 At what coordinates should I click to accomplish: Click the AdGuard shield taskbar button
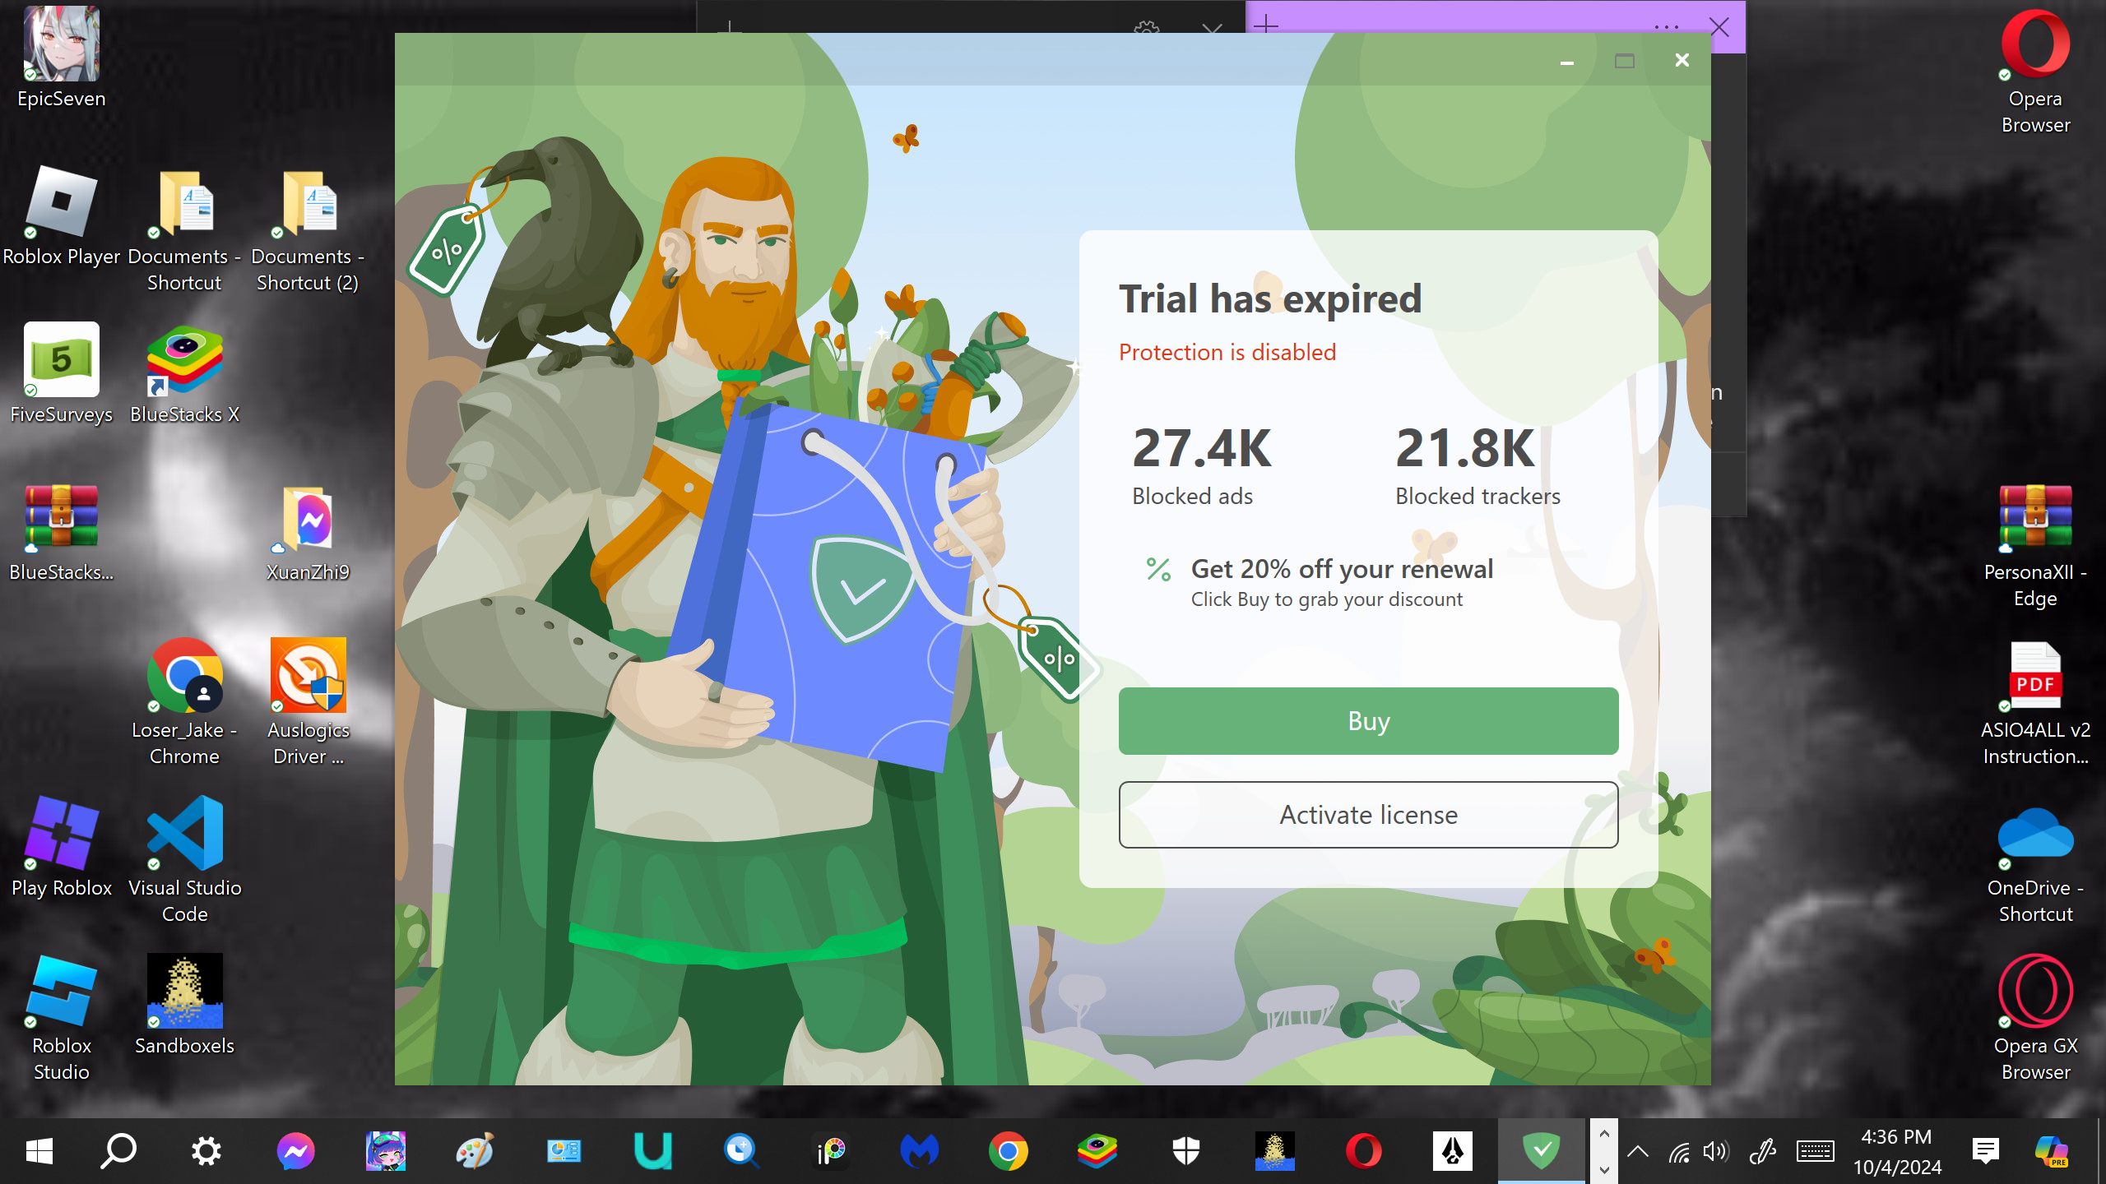1542,1151
